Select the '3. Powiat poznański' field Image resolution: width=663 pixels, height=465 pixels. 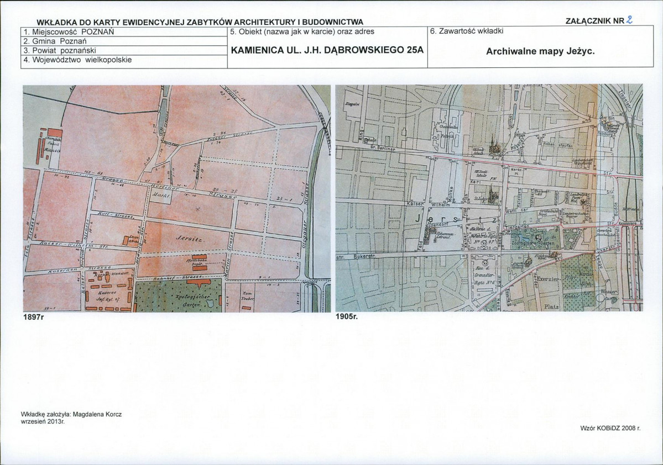[x=124, y=50]
